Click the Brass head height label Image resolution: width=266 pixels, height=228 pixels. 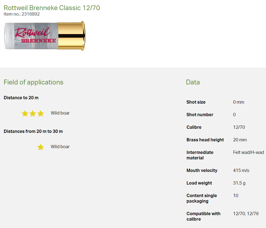point(205,140)
